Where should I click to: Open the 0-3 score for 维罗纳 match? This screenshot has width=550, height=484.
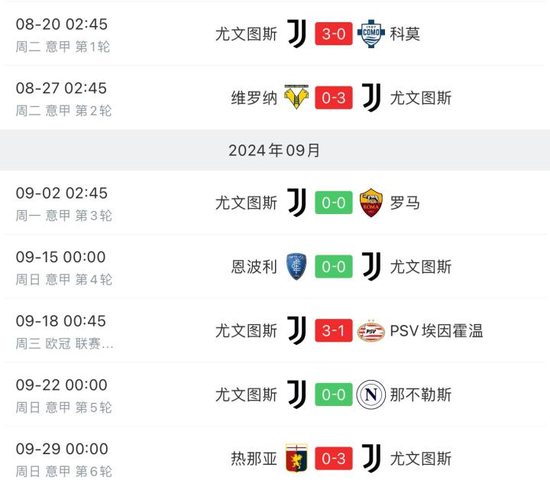tap(334, 98)
